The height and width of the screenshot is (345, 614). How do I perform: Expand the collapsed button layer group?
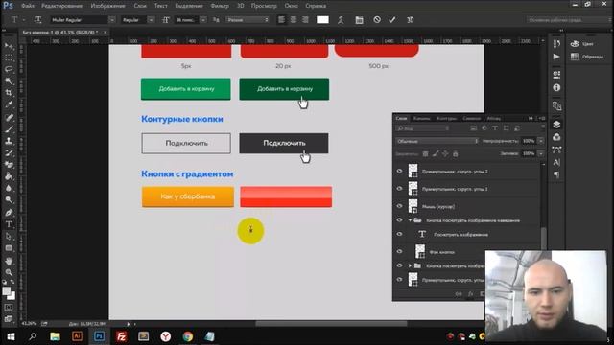410,266
